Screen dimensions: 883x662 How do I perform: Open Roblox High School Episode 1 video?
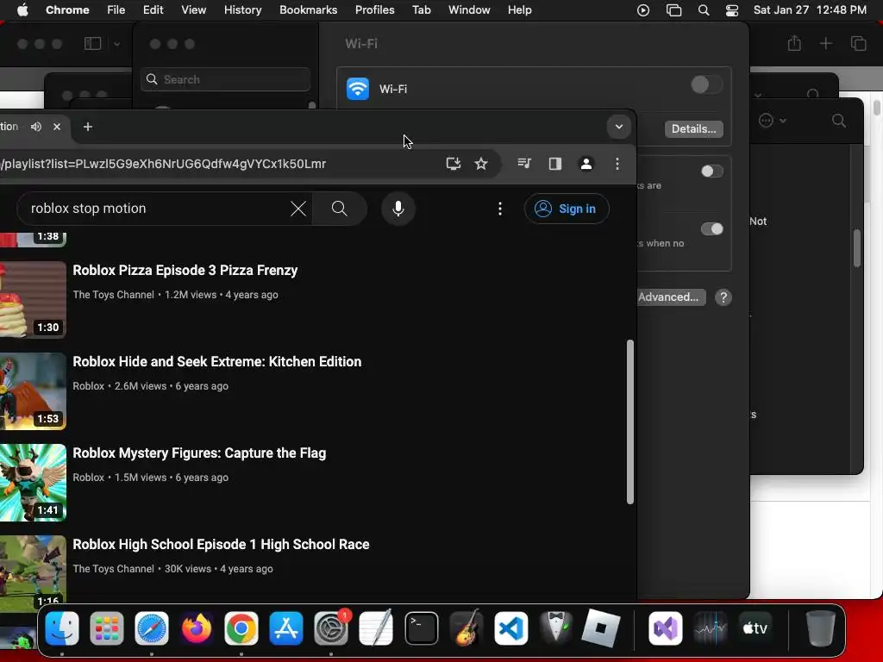click(221, 545)
